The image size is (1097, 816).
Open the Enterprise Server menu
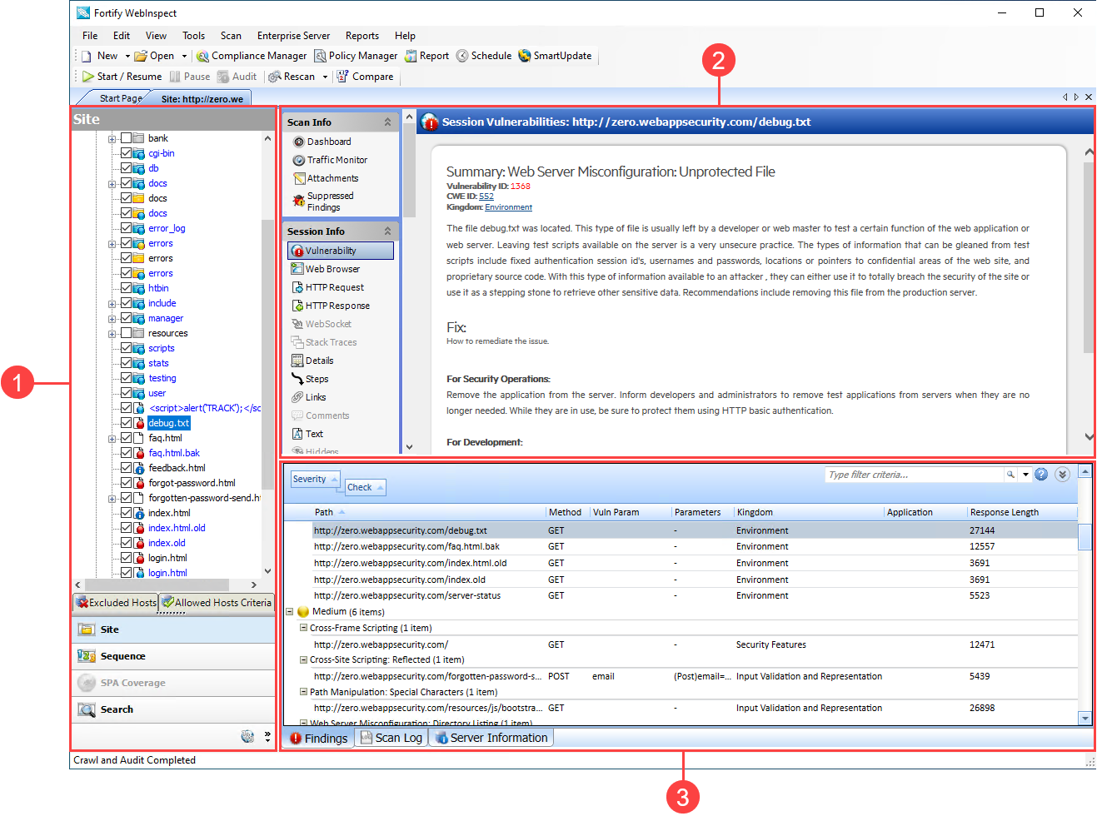(293, 36)
